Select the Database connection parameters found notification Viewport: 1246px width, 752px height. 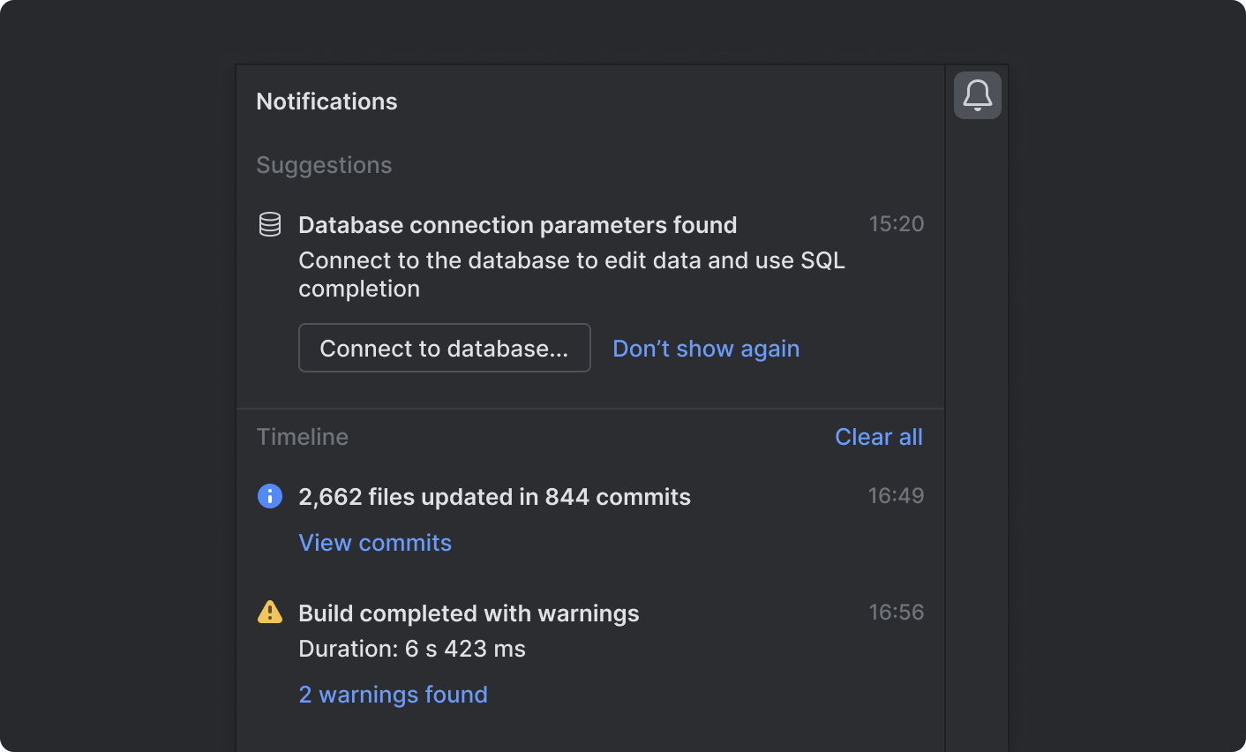pos(518,224)
